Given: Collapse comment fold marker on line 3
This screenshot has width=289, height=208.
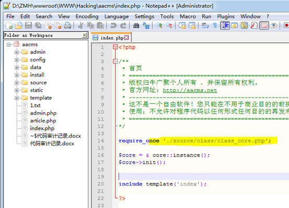Looking at the screenshot, I should 115,61.
